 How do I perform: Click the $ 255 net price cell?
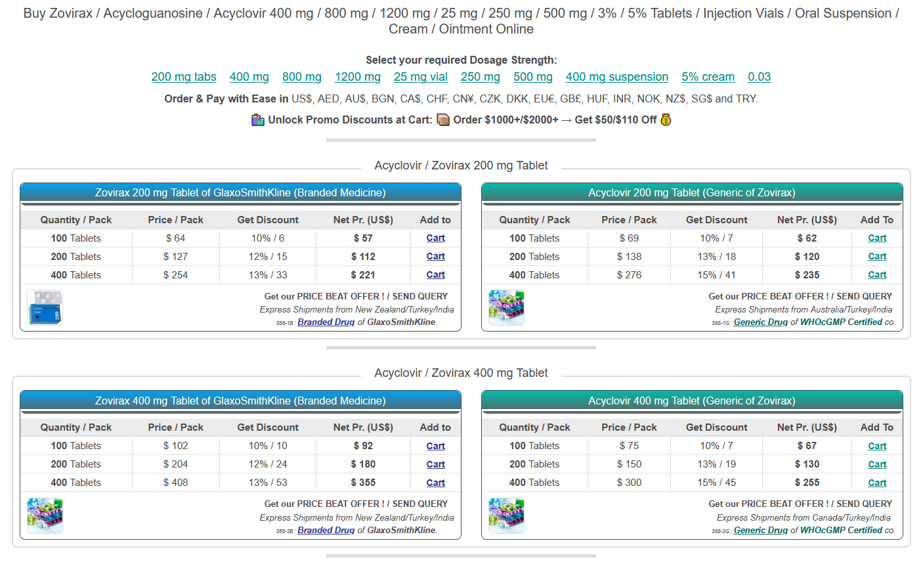[807, 483]
